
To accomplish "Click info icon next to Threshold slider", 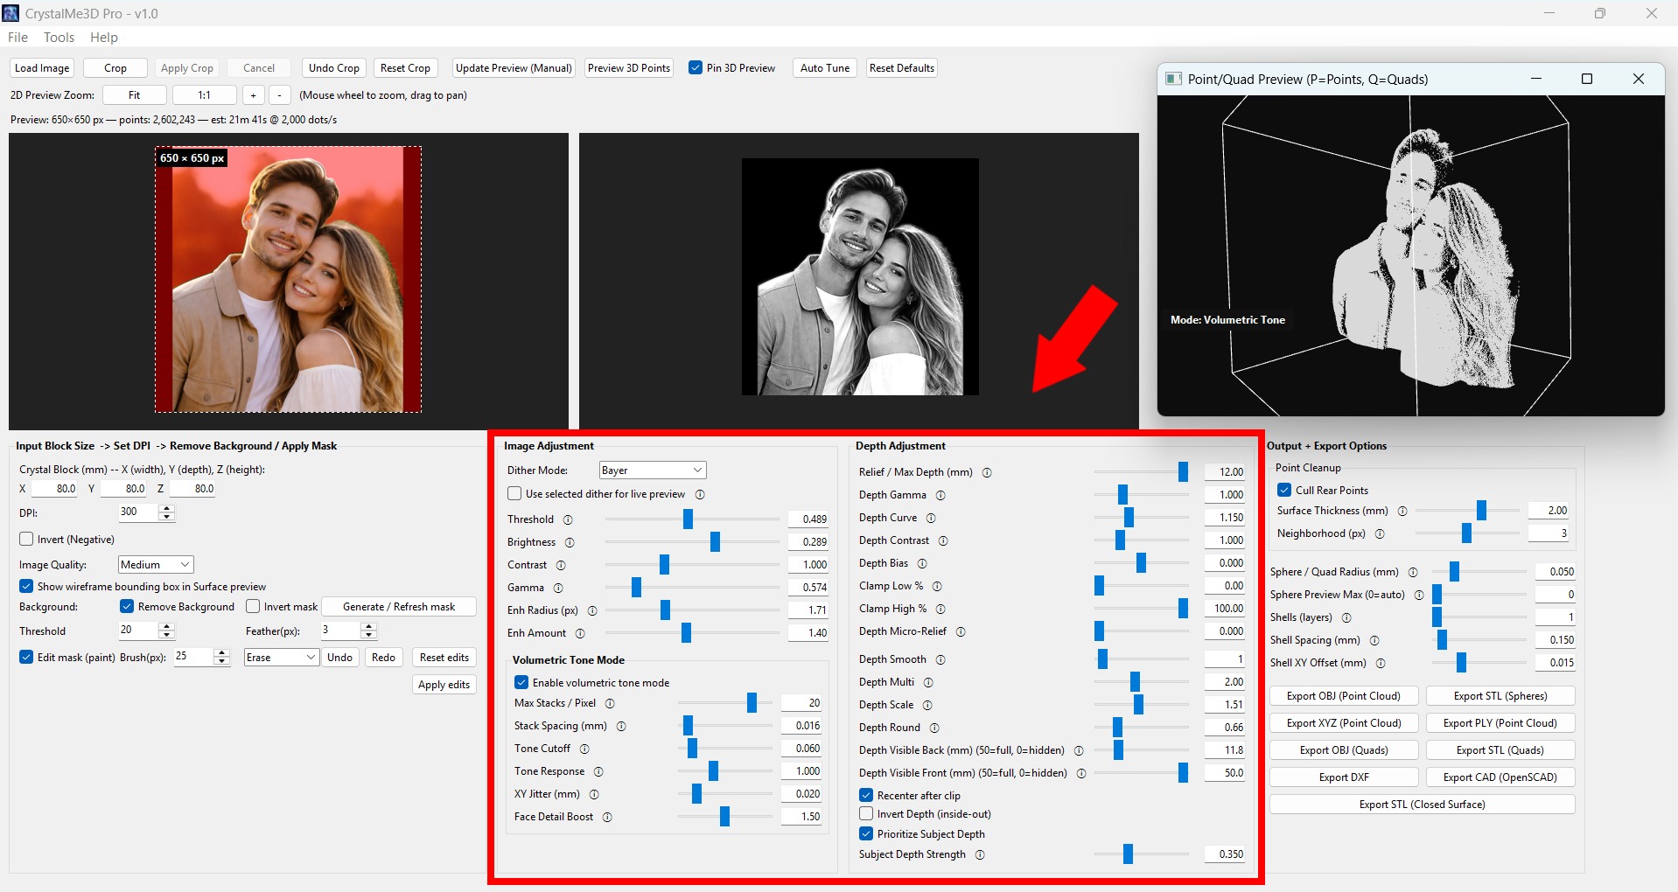I will click(568, 519).
